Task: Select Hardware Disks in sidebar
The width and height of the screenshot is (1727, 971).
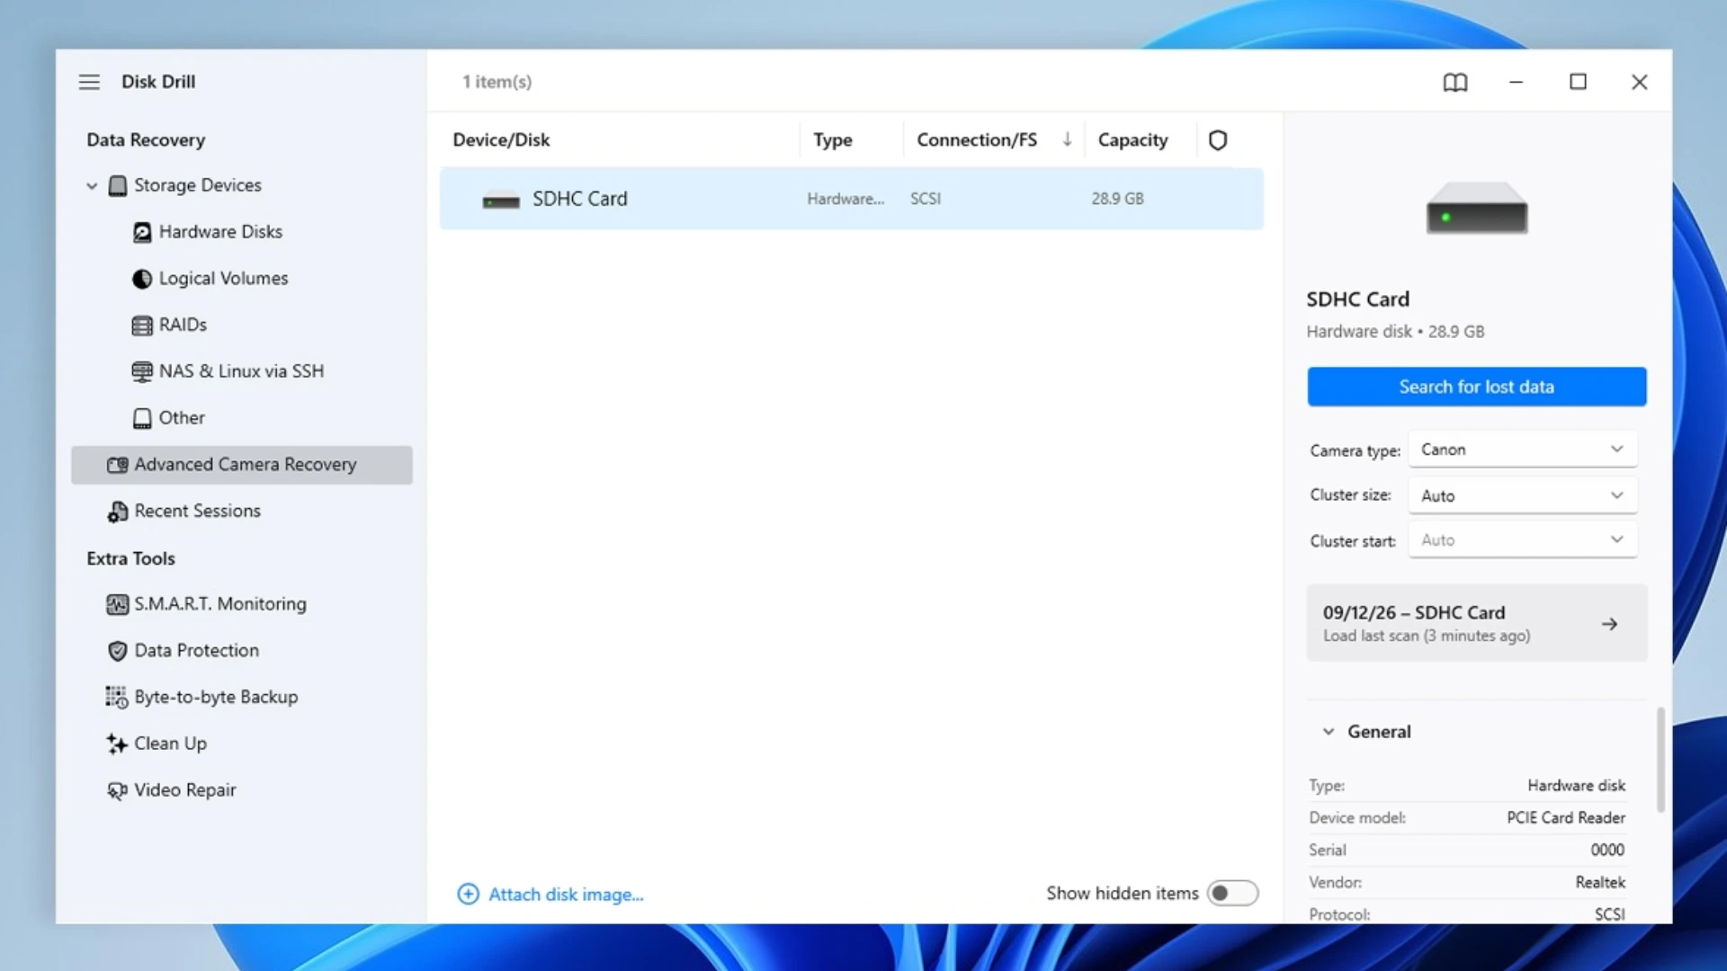Action: click(220, 232)
